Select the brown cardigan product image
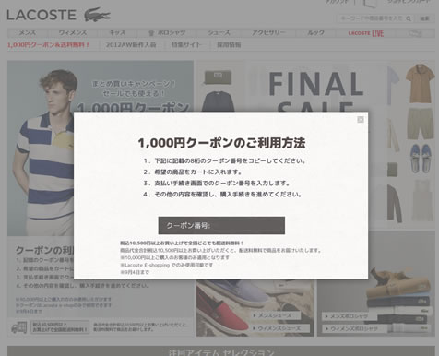 pyautogui.click(x=394, y=204)
